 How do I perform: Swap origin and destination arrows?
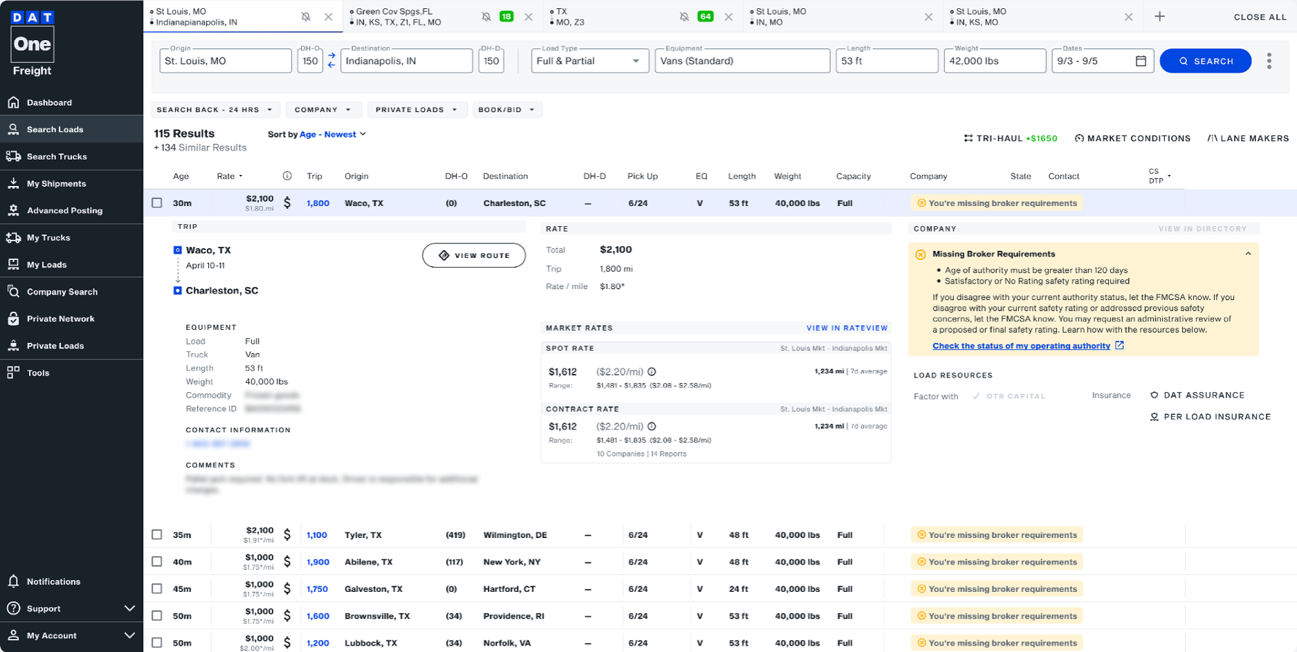click(x=331, y=61)
